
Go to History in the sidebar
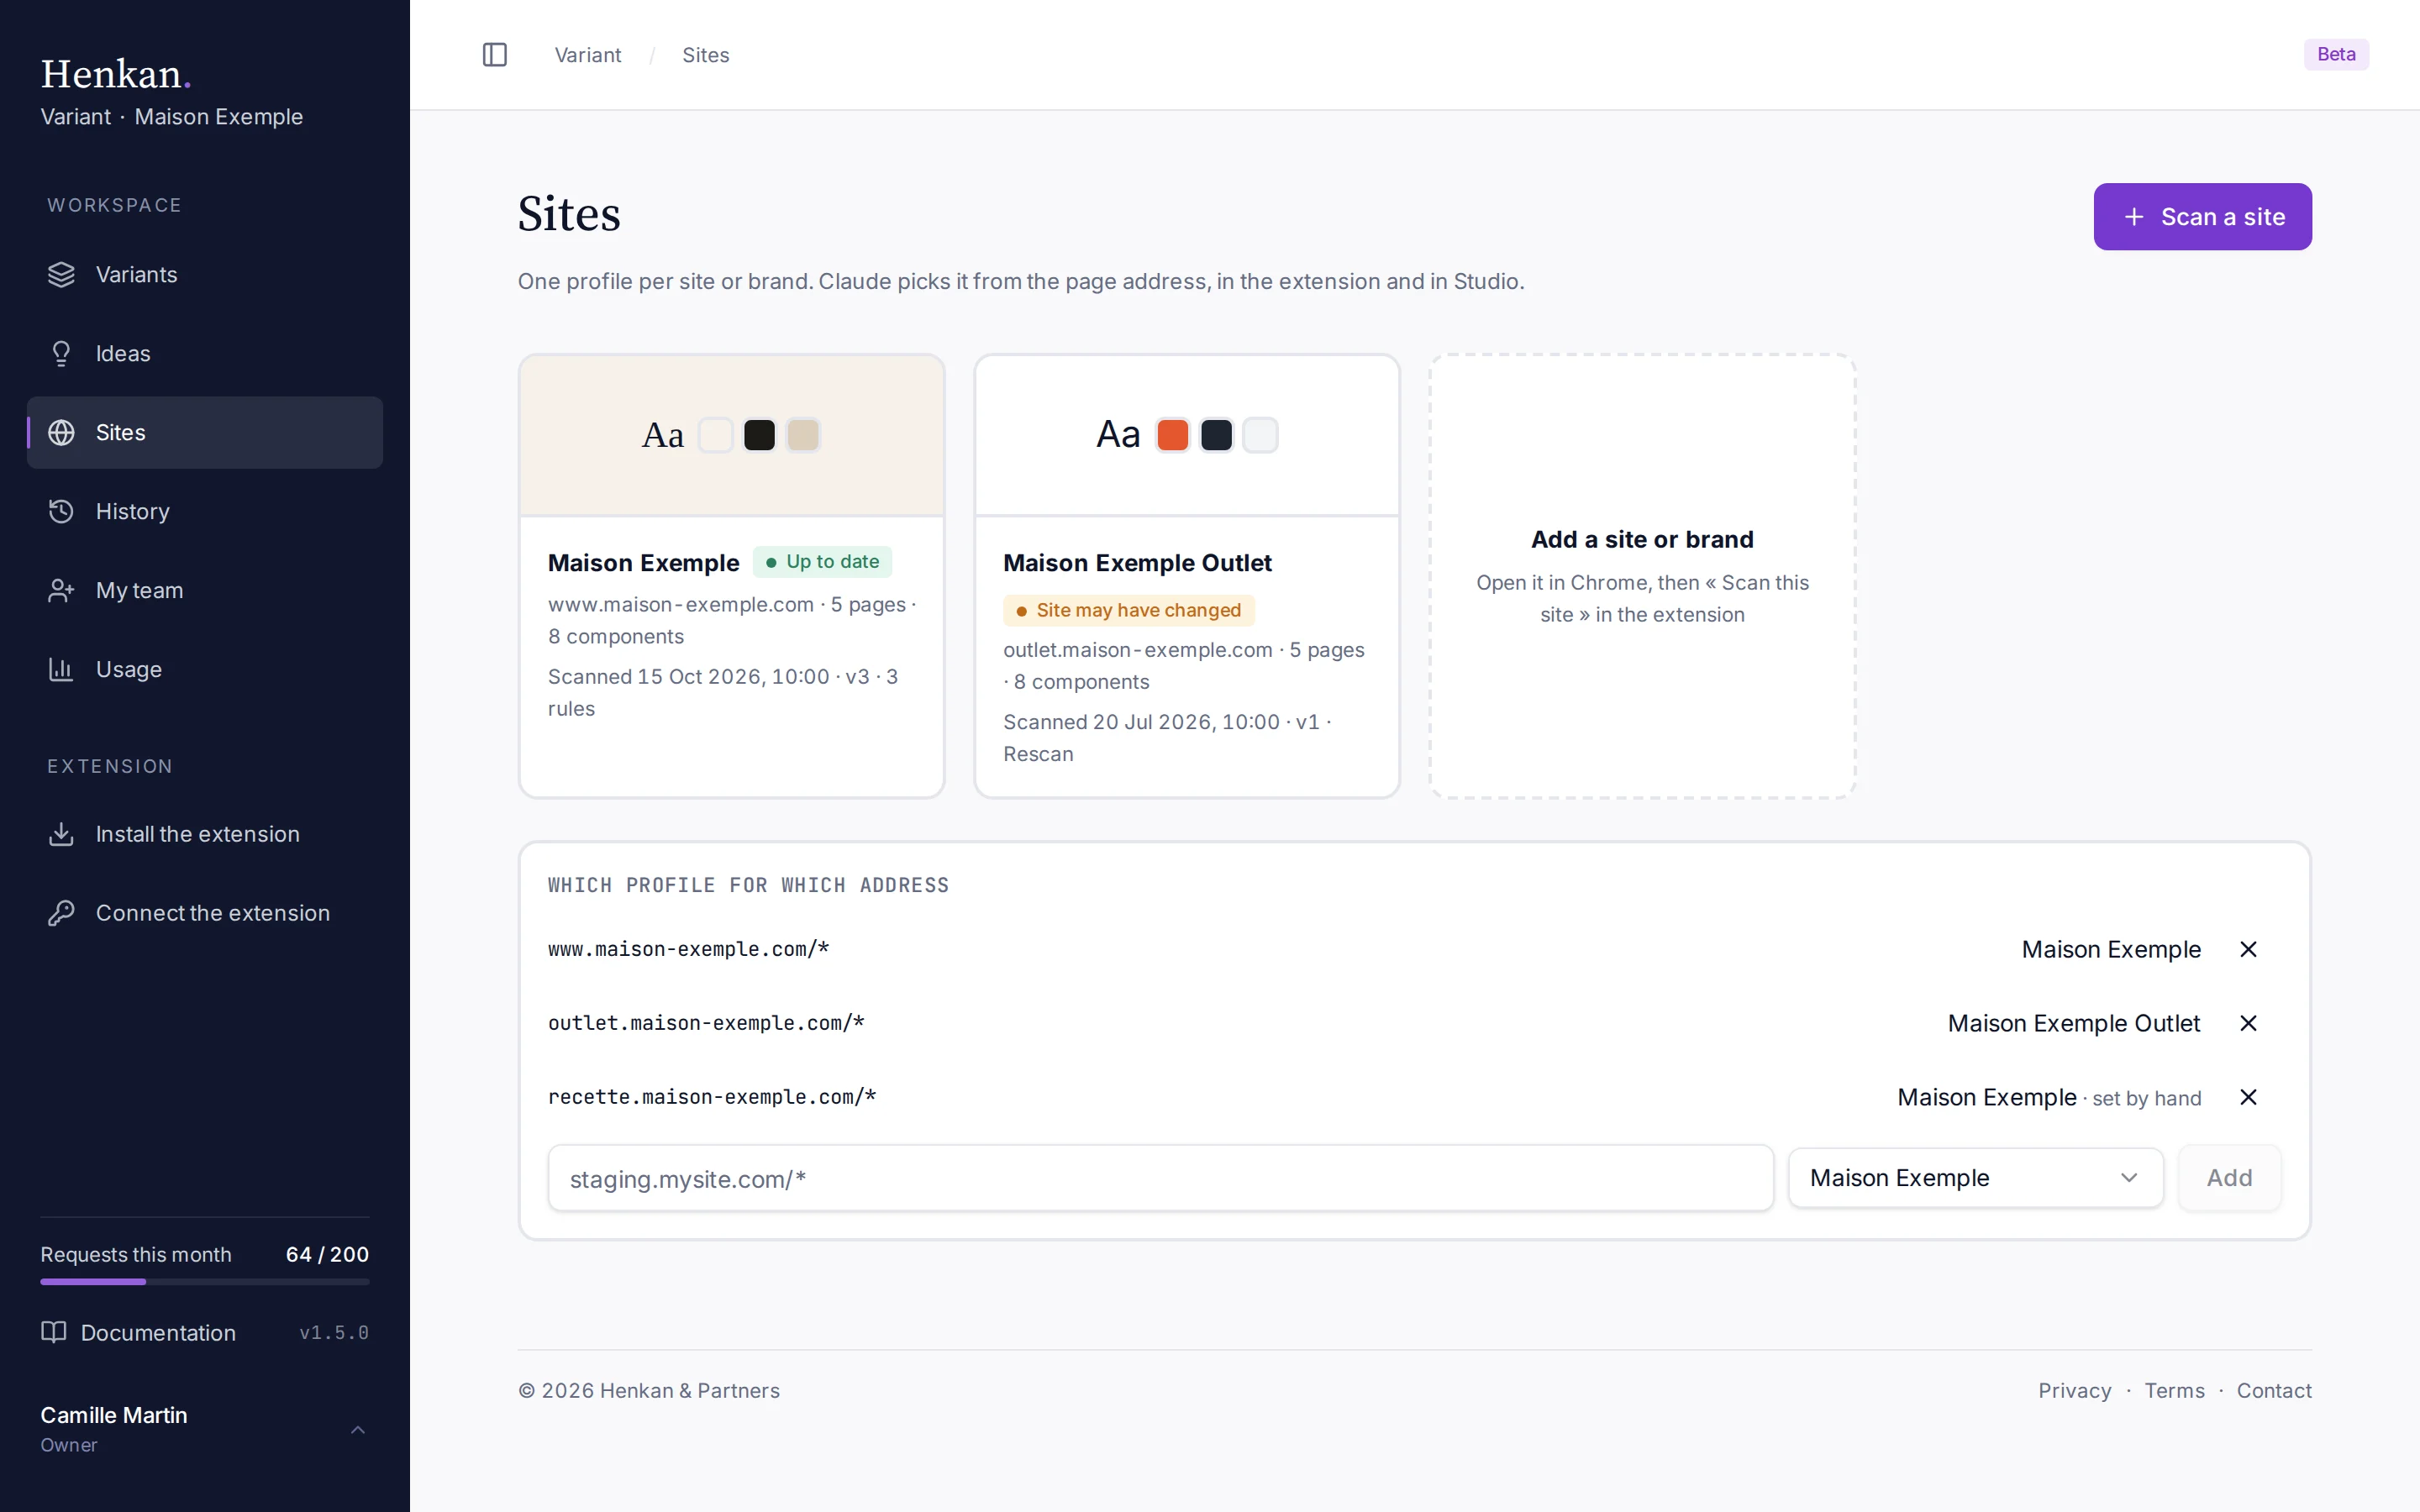tap(205, 512)
